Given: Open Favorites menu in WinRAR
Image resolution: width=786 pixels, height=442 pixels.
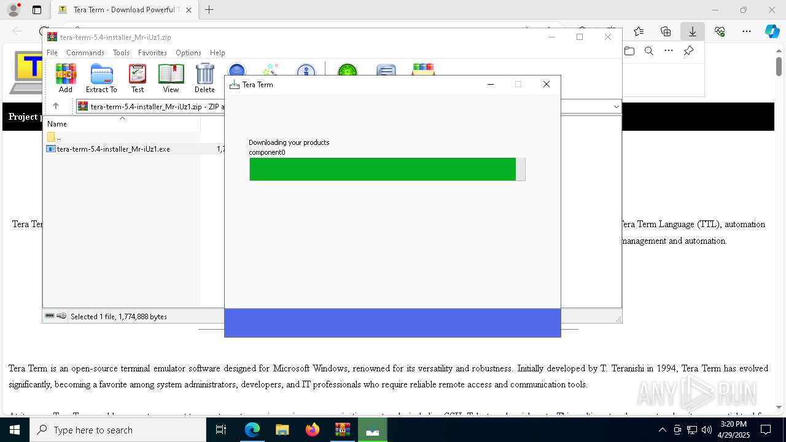Looking at the screenshot, I should tap(152, 53).
